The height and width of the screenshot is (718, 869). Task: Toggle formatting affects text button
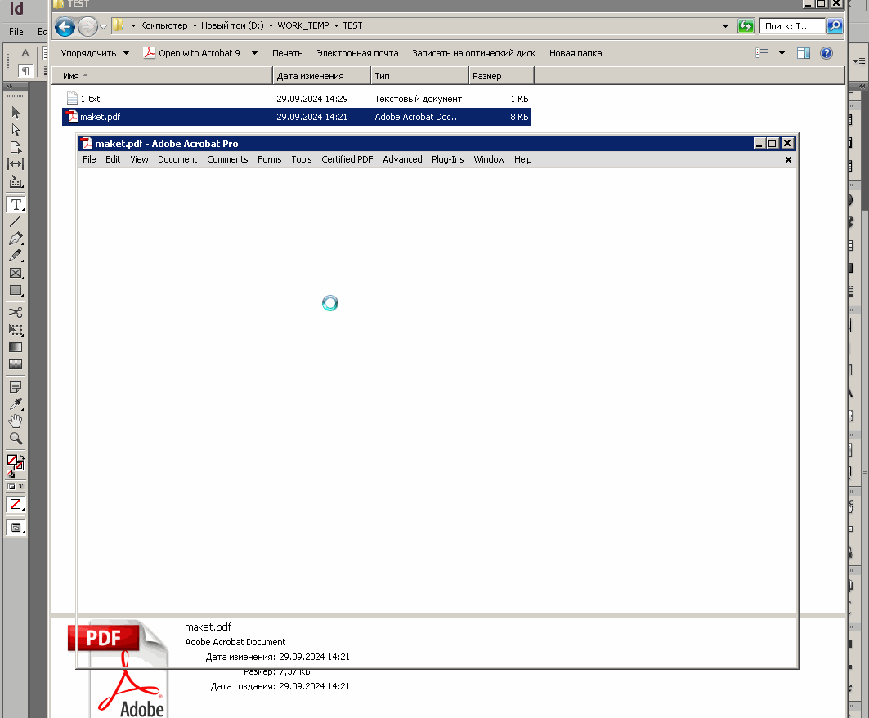pos(20,486)
